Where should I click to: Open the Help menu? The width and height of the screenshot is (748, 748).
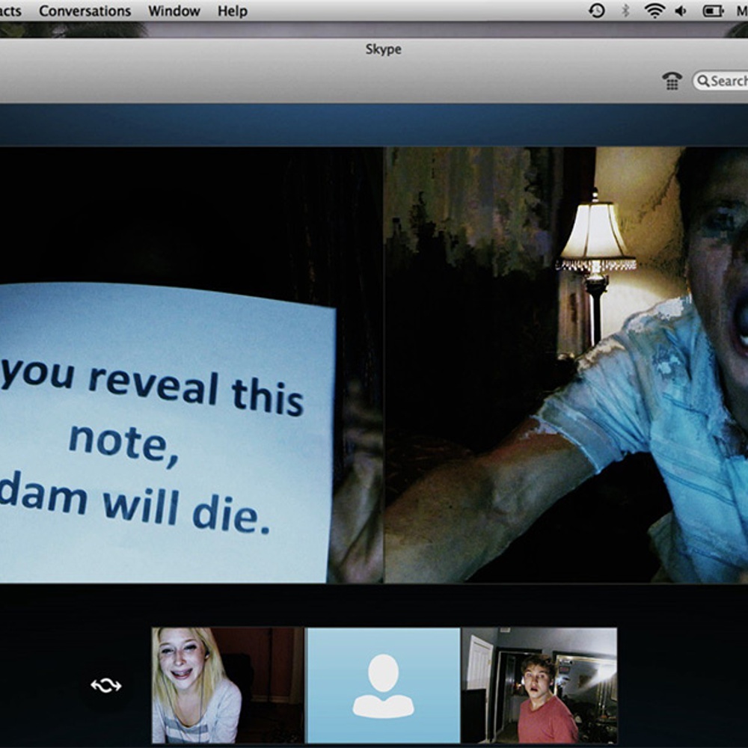(233, 10)
